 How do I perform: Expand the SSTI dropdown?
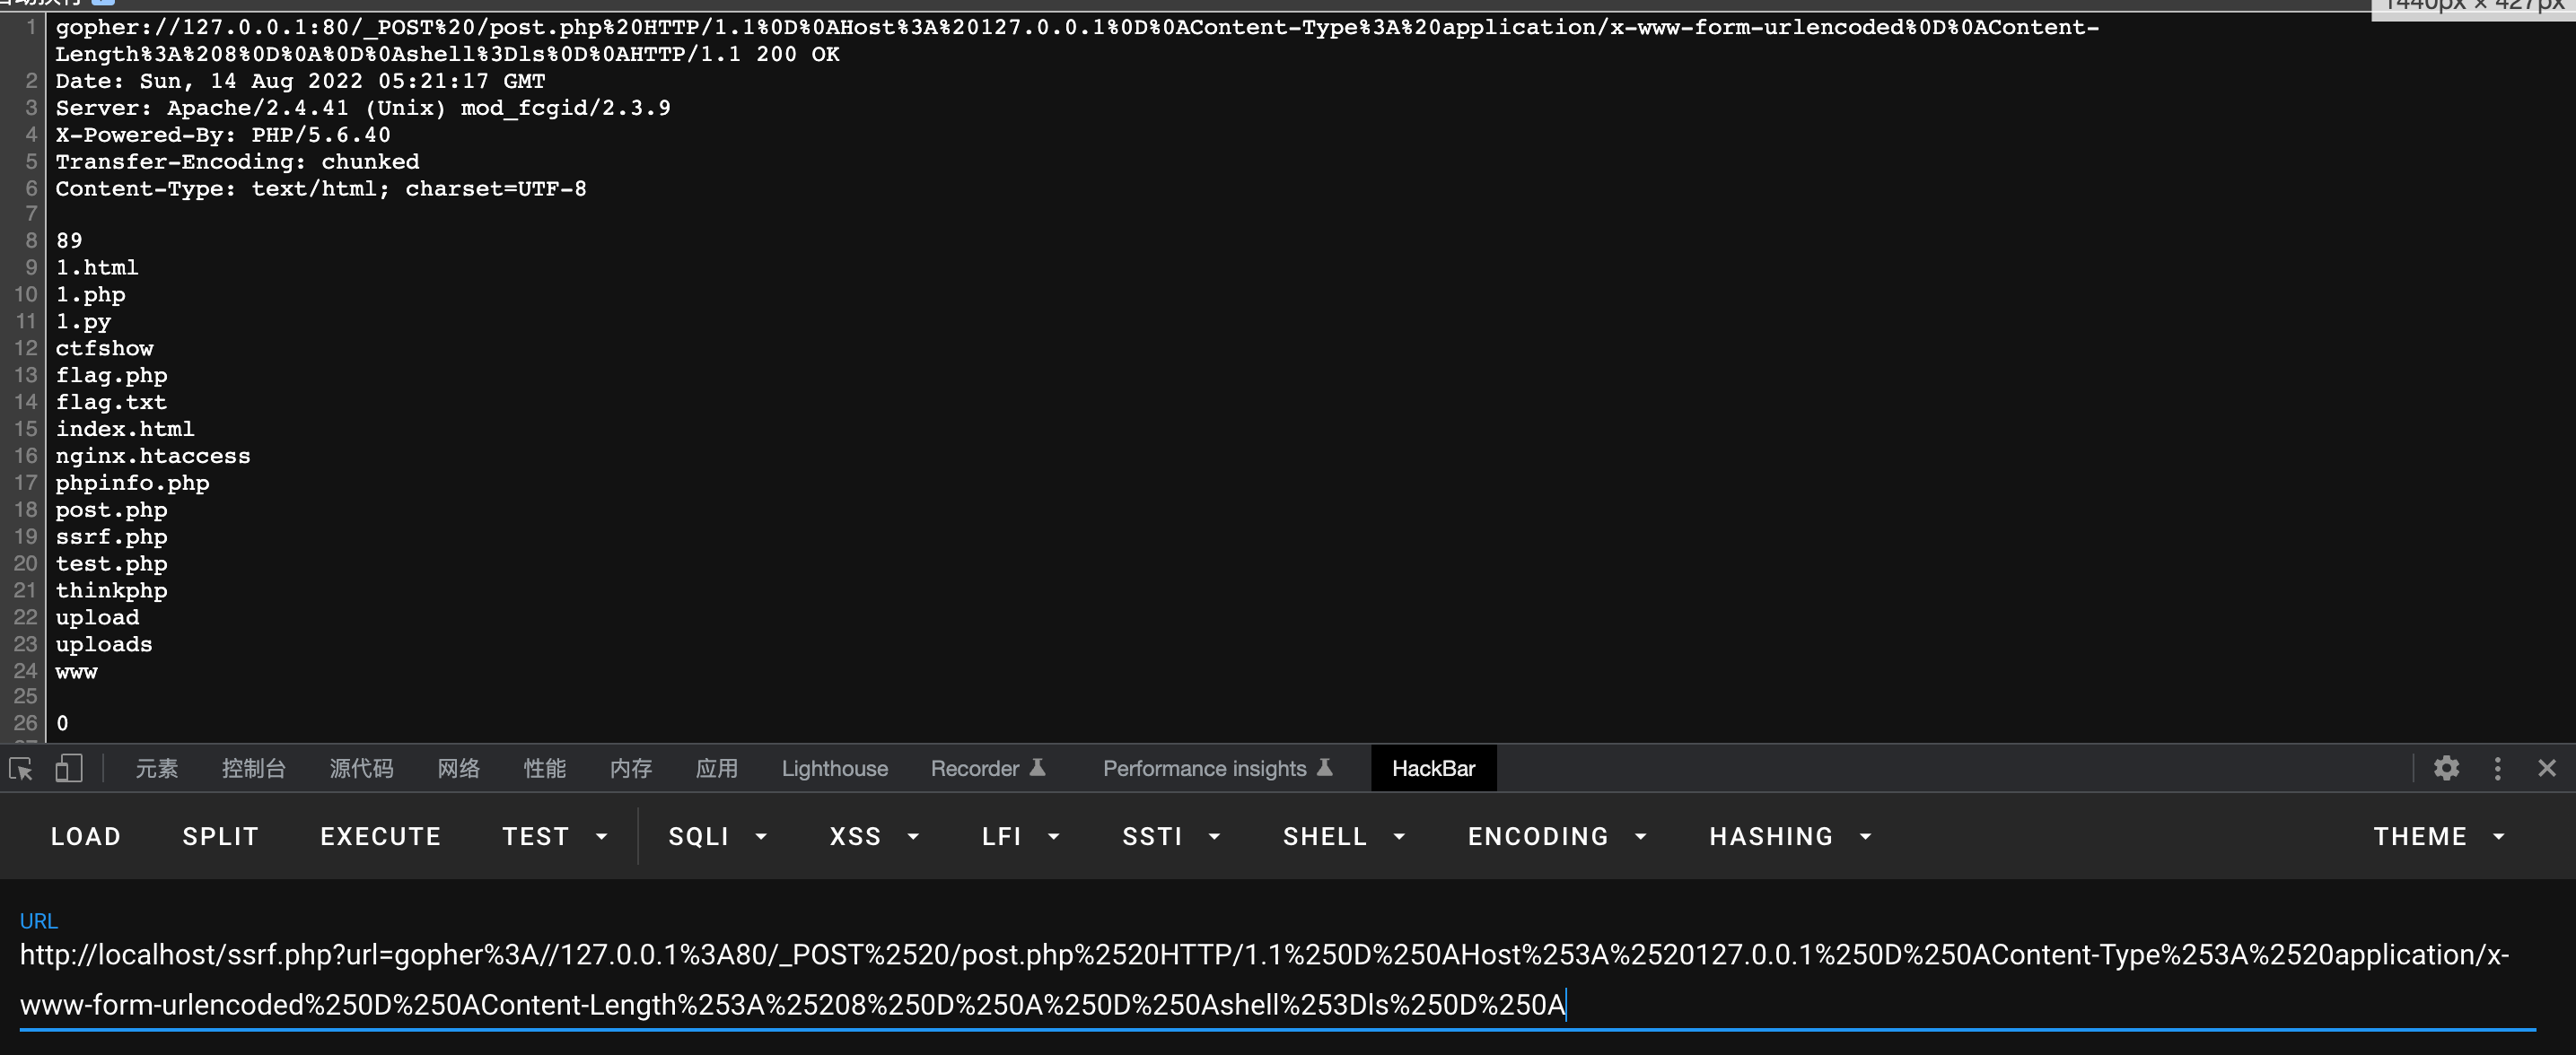tap(1171, 836)
